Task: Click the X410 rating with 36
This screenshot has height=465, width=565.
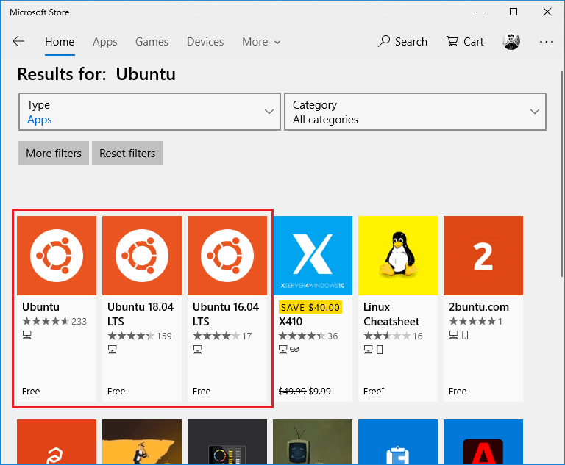Action: 308,336
